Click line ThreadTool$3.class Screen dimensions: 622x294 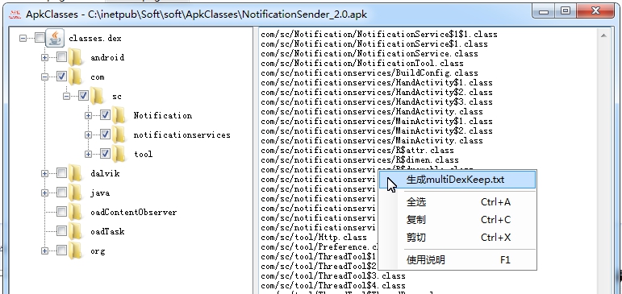[333, 275]
